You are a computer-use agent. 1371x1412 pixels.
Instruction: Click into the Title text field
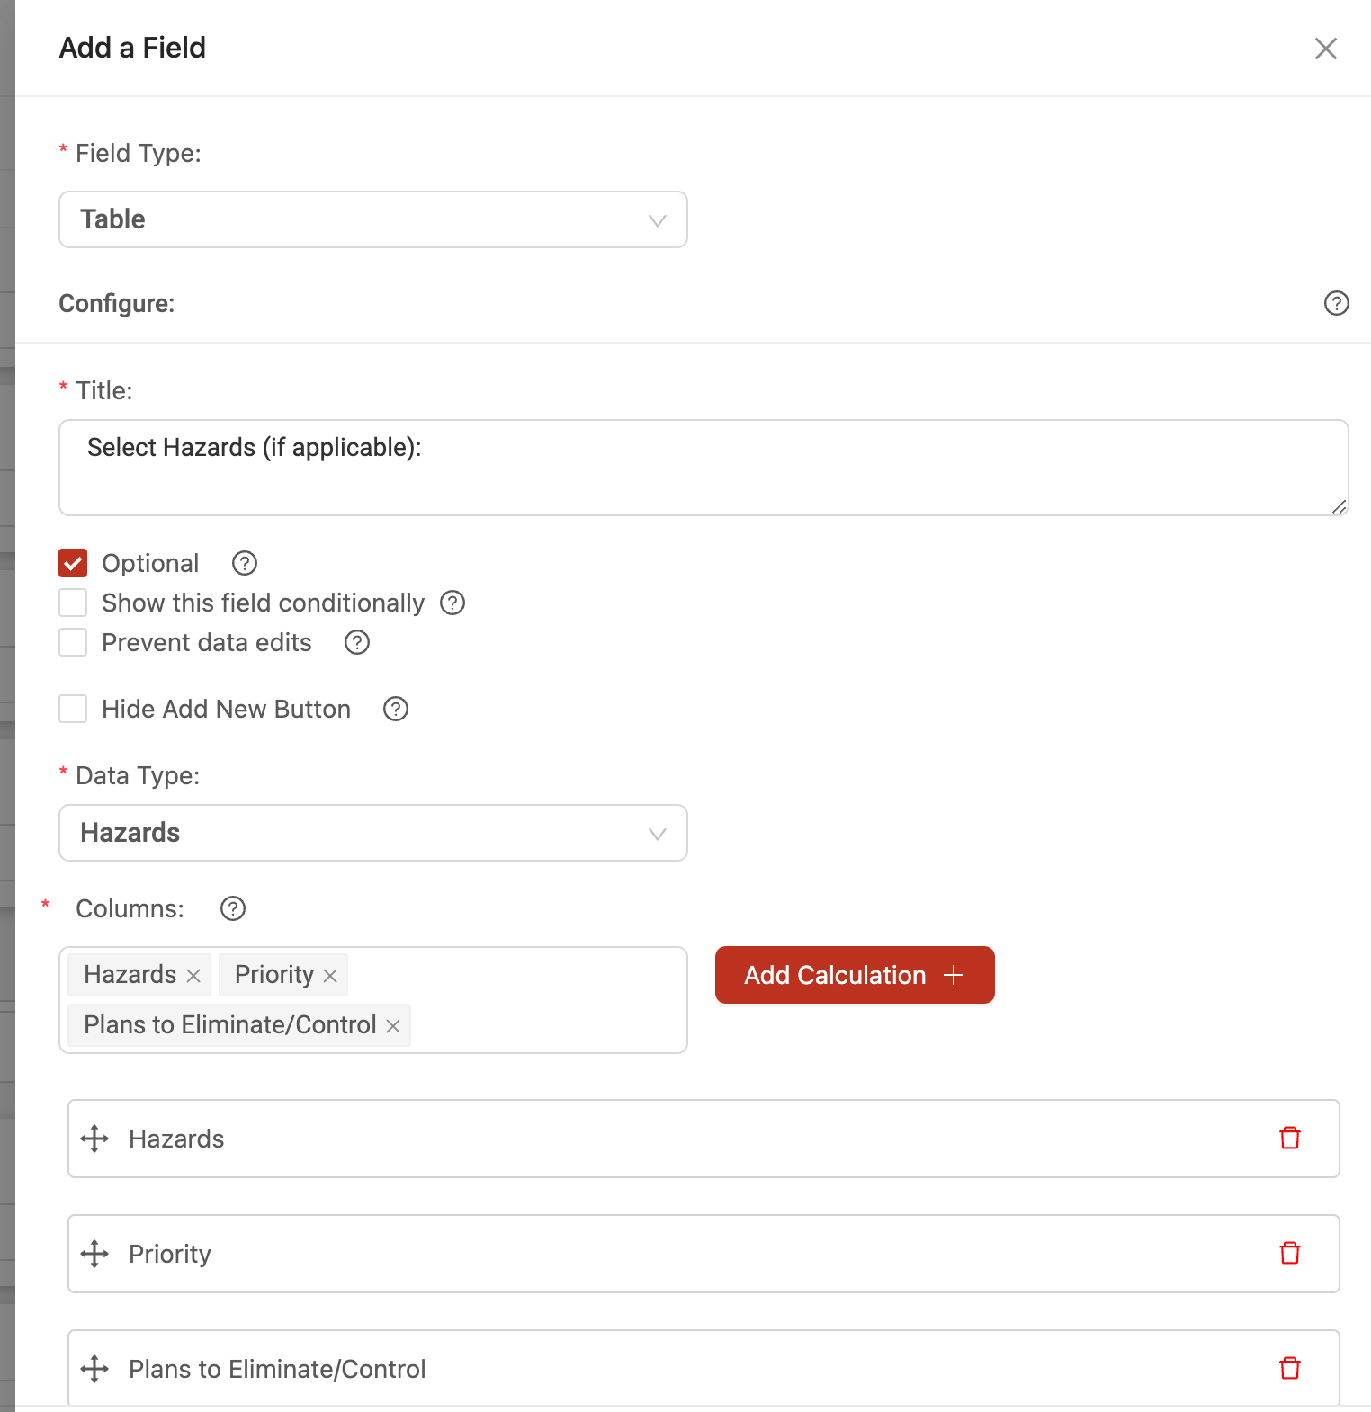703,468
